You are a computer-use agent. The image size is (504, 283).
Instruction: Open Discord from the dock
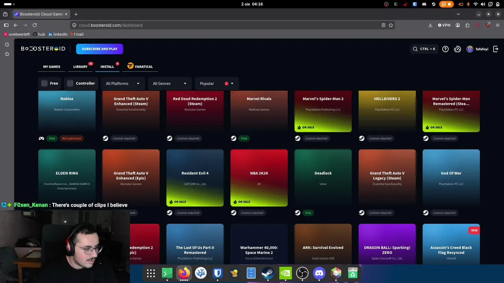pyautogui.click(x=319, y=273)
